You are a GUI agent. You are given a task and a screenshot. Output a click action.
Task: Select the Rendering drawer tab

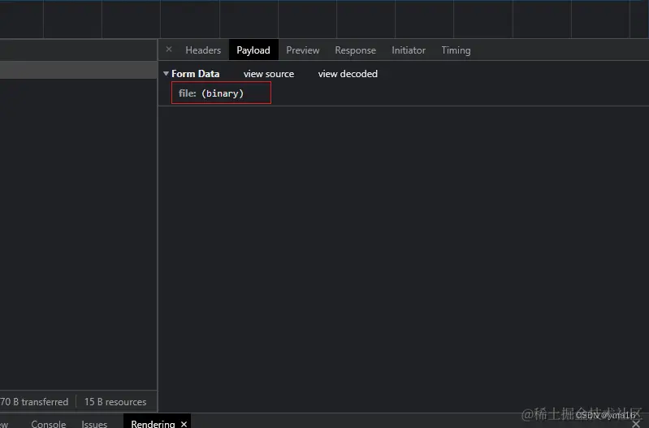[153, 424]
